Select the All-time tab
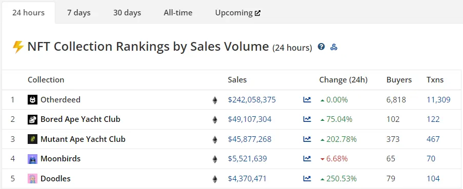This screenshot has height=189, width=463. tap(178, 13)
